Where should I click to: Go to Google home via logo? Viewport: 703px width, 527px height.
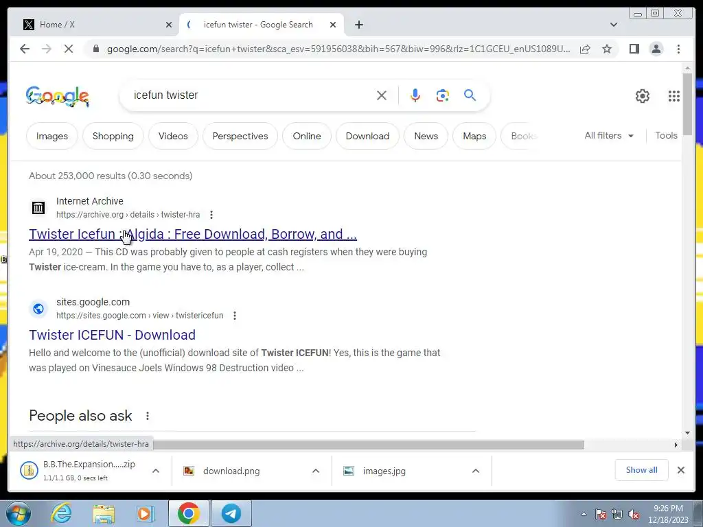click(x=58, y=96)
